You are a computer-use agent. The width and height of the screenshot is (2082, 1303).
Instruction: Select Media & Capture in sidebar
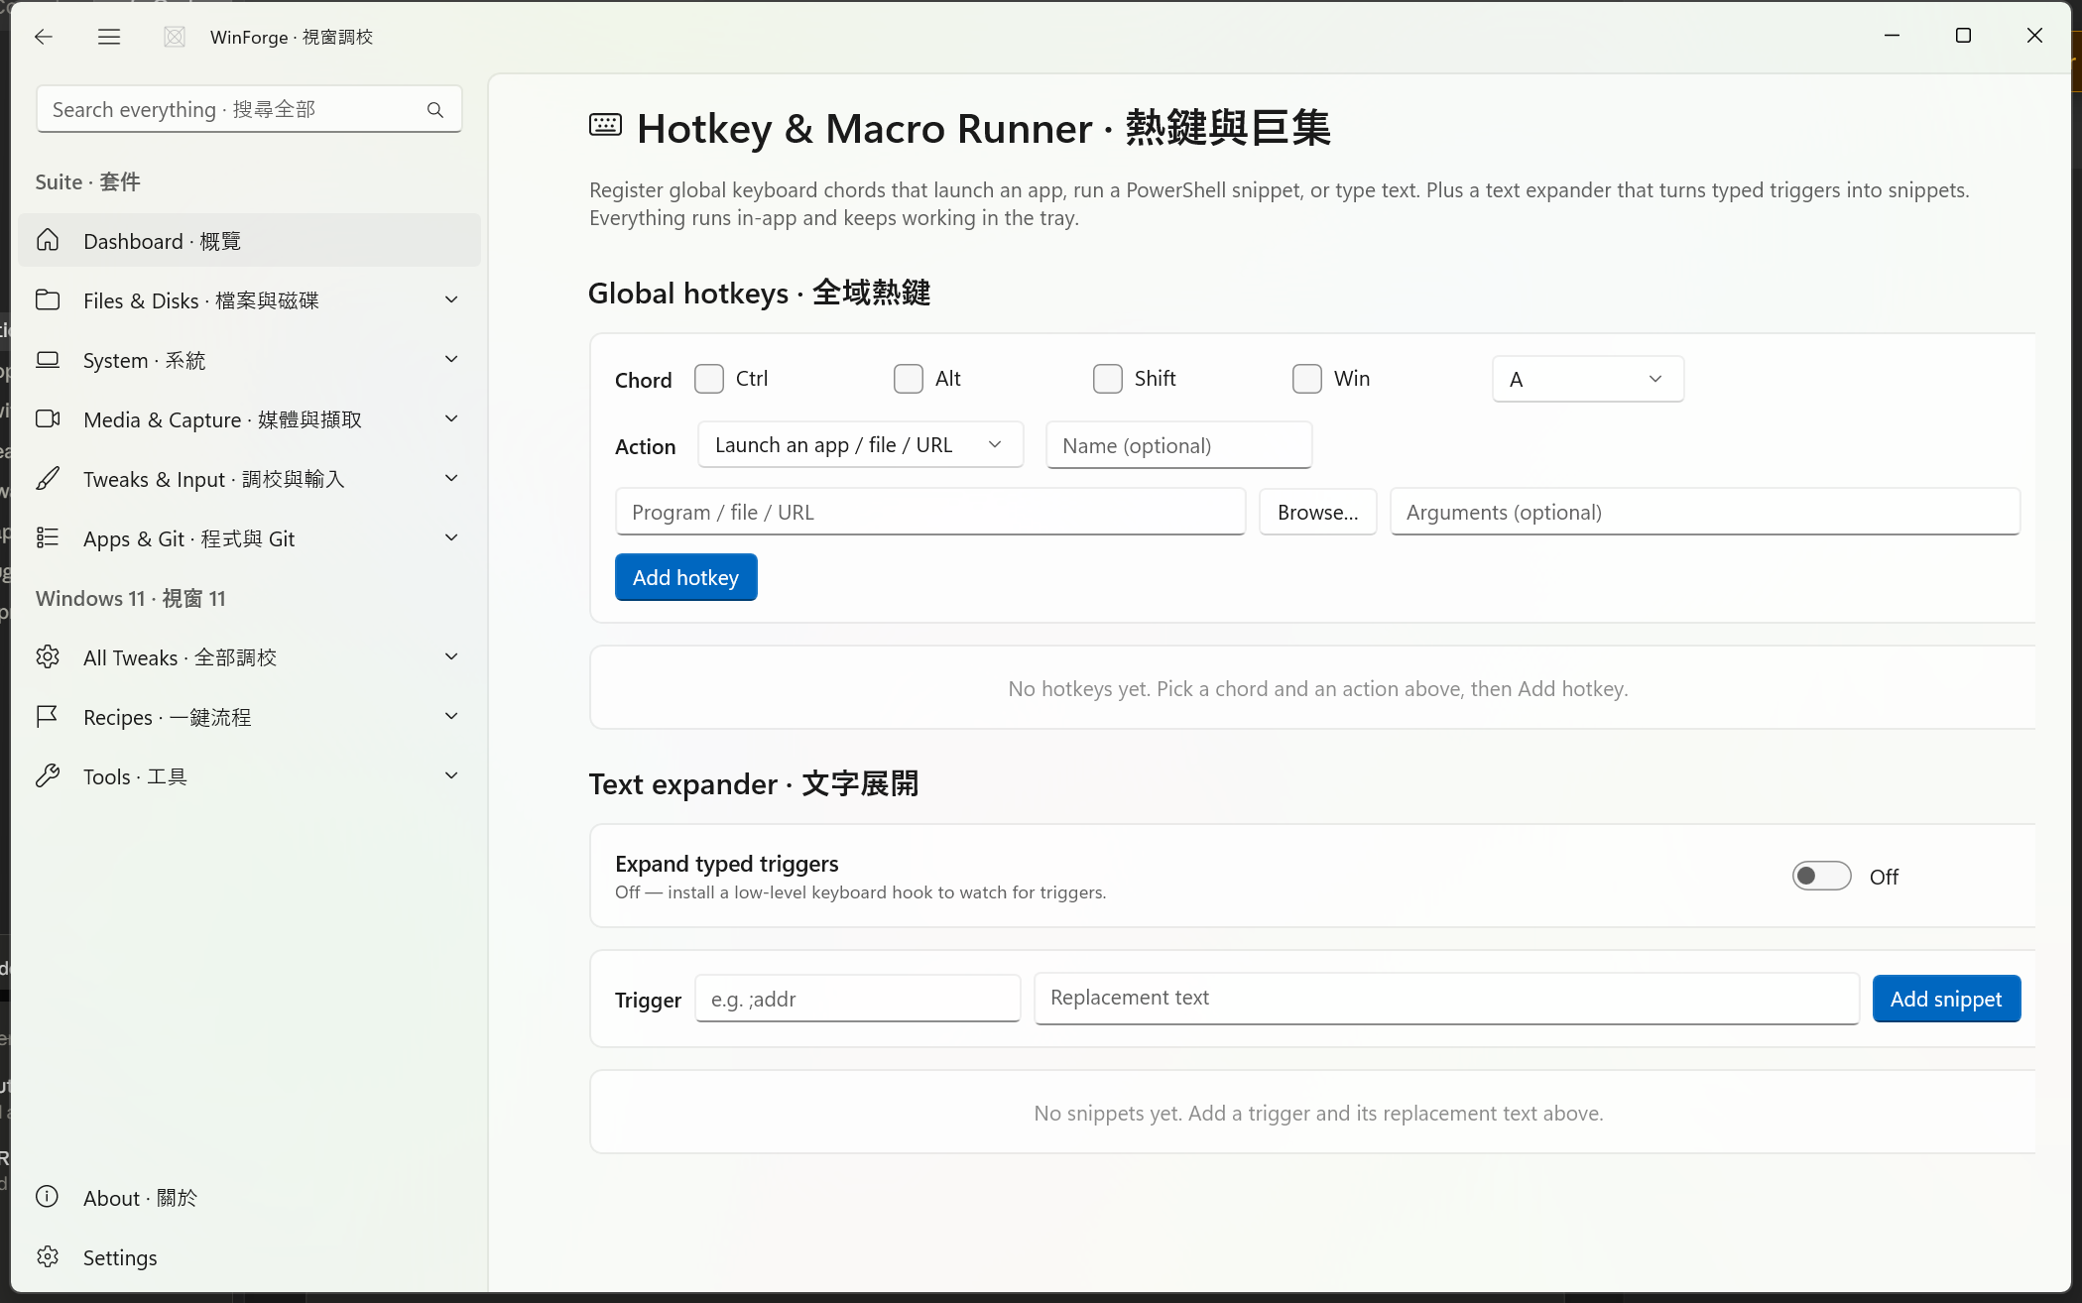(x=249, y=418)
